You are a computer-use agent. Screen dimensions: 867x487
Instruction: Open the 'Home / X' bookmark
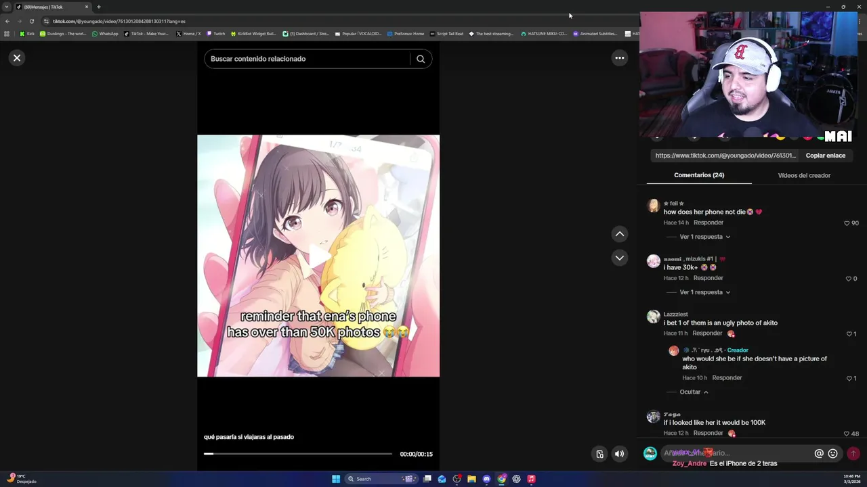[188, 34]
